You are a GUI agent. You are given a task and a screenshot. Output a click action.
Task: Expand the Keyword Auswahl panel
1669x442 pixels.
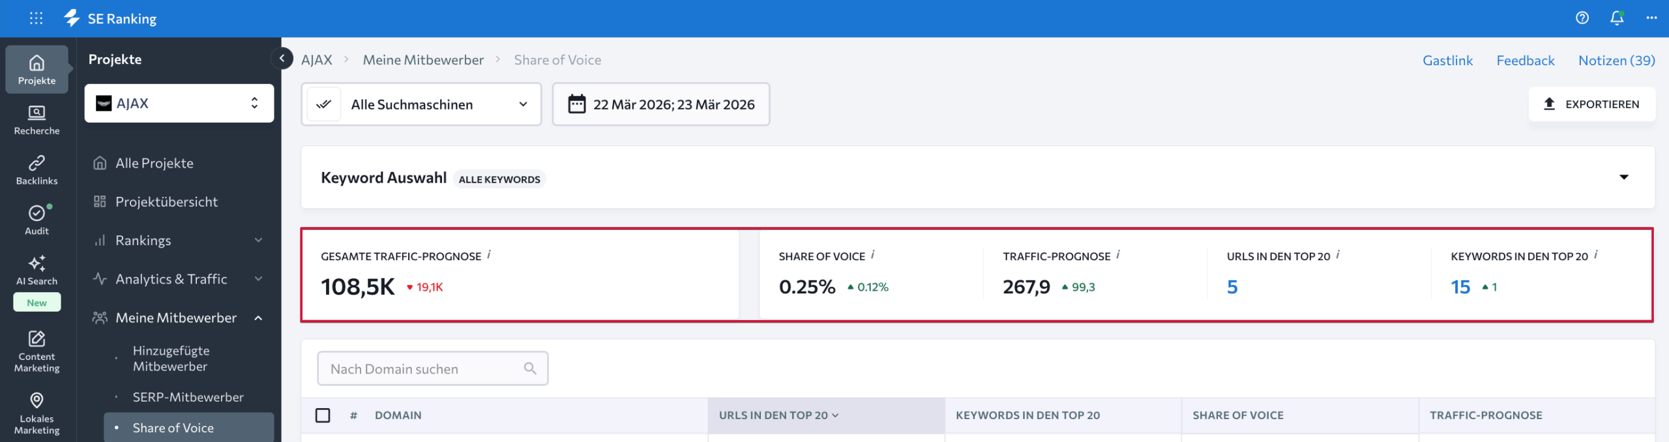1623,177
